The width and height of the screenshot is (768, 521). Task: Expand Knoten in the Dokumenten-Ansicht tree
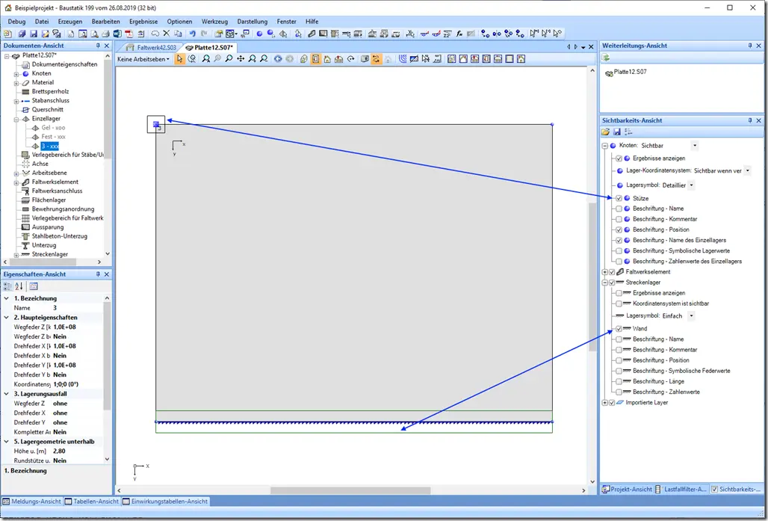pos(16,74)
